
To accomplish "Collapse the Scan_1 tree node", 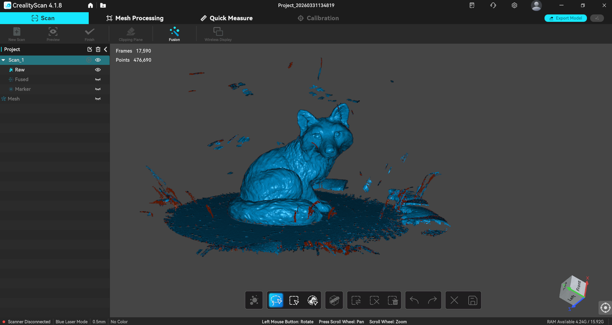I will [x=4, y=60].
